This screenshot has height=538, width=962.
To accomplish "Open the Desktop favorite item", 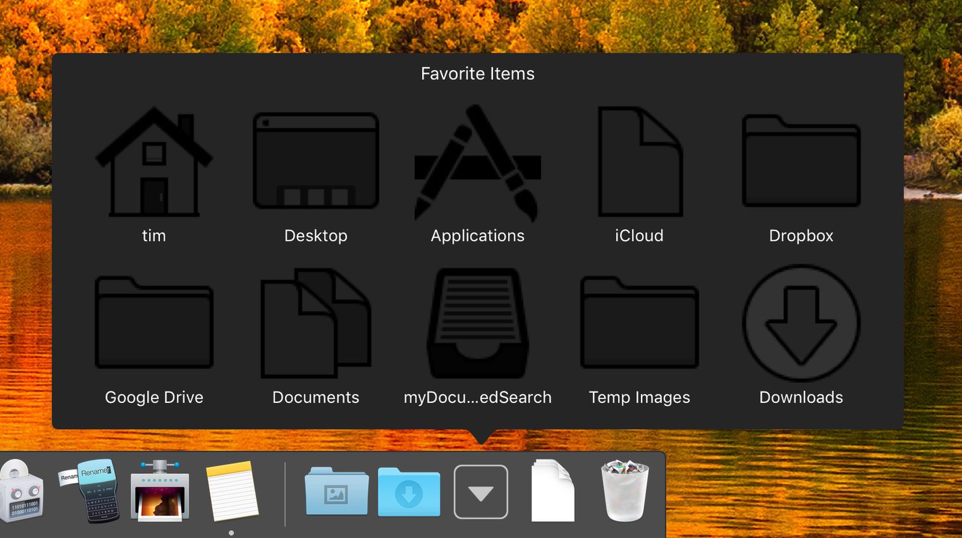I will 316,161.
